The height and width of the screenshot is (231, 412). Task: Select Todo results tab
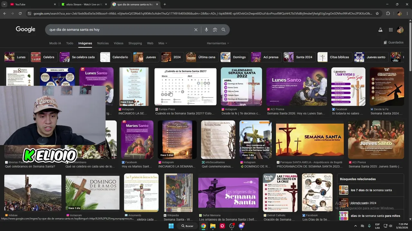(x=70, y=43)
